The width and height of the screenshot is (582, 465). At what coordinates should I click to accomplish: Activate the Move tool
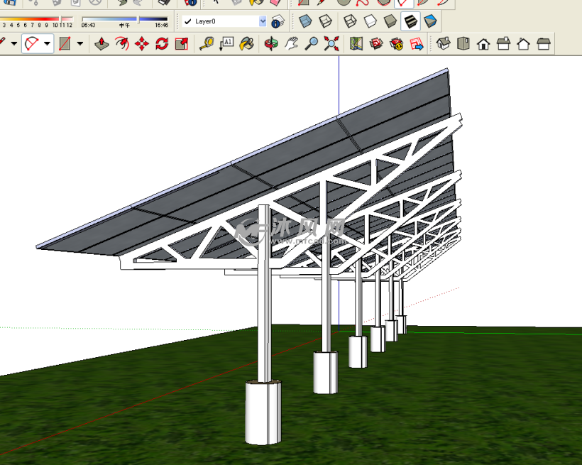click(x=142, y=44)
